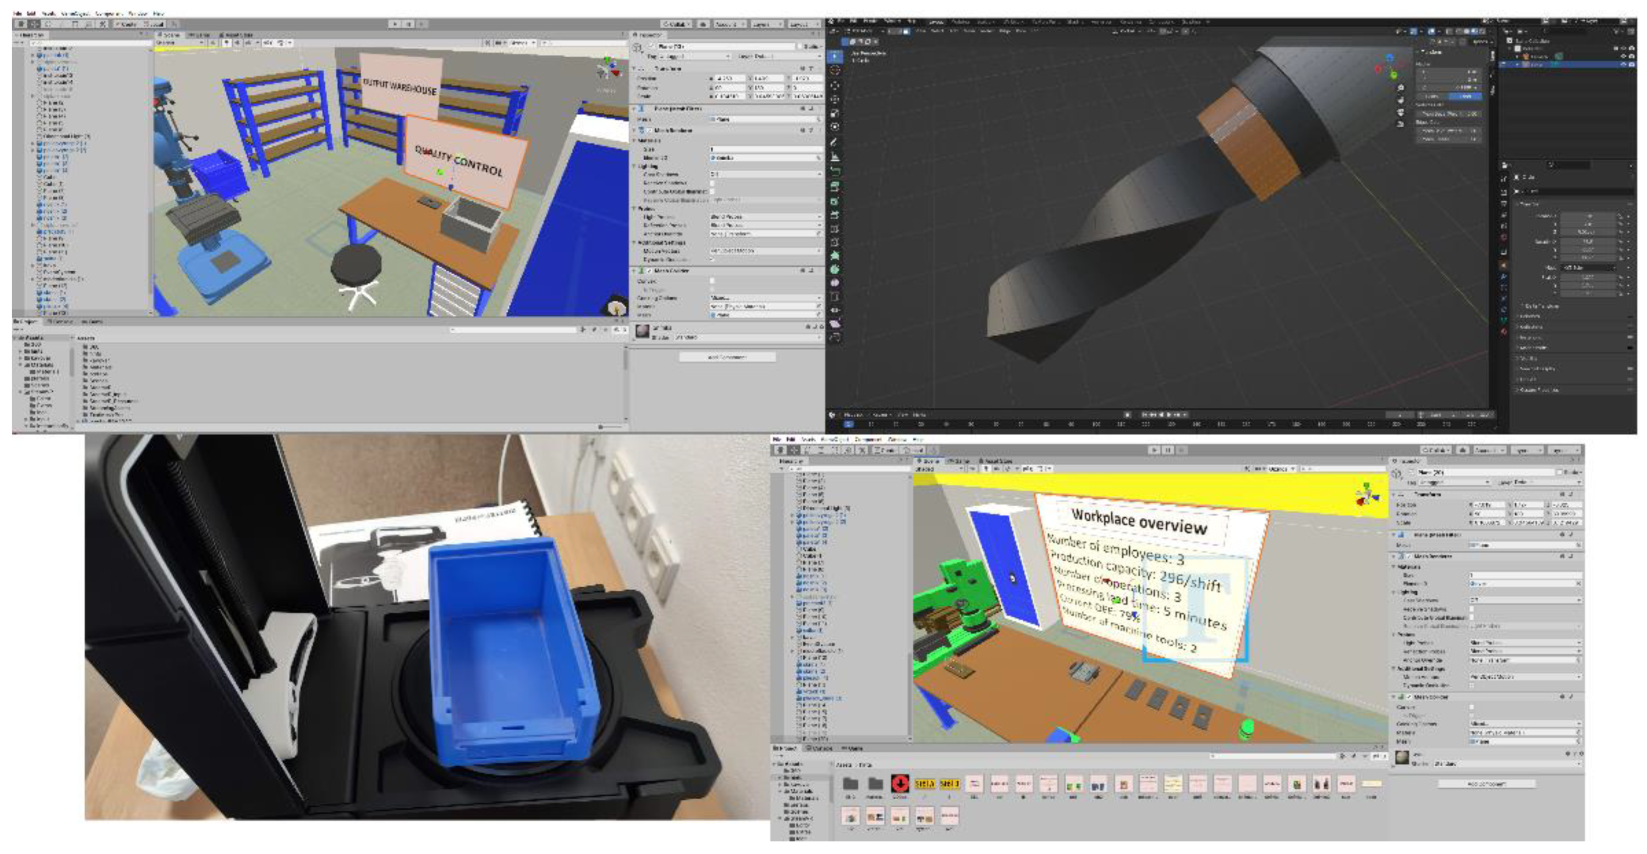Switch to Console tab in Workplace overview editor
The height and width of the screenshot is (854, 1647).
819,748
